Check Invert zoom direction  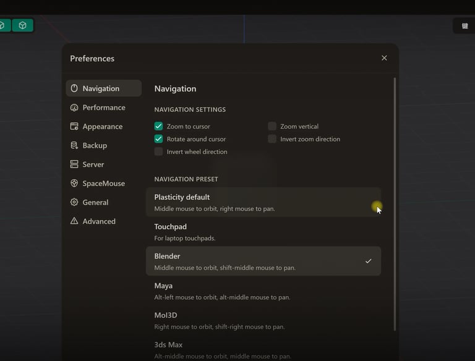[272, 139]
